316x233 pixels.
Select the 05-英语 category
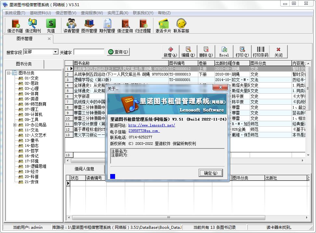pos(32,99)
